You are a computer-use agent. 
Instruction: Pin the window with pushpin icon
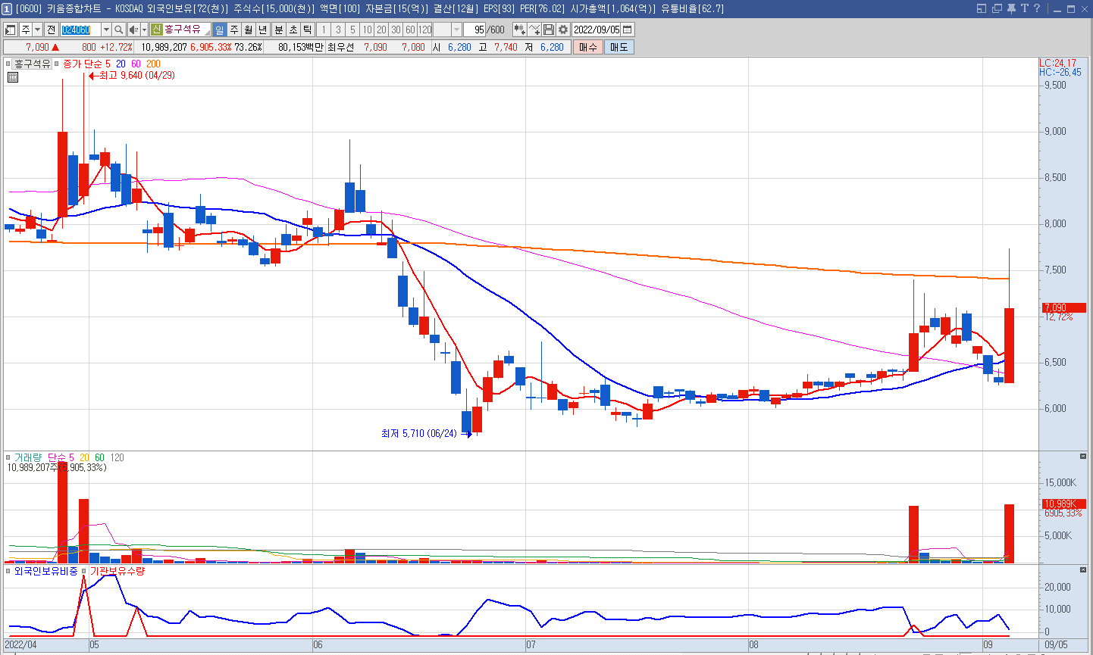point(1011,8)
